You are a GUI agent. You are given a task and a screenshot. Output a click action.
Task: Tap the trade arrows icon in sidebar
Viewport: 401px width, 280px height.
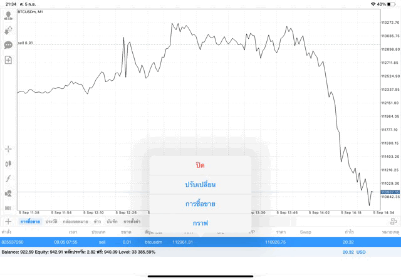pos(8,30)
